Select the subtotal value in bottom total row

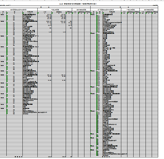(x=49, y=157)
